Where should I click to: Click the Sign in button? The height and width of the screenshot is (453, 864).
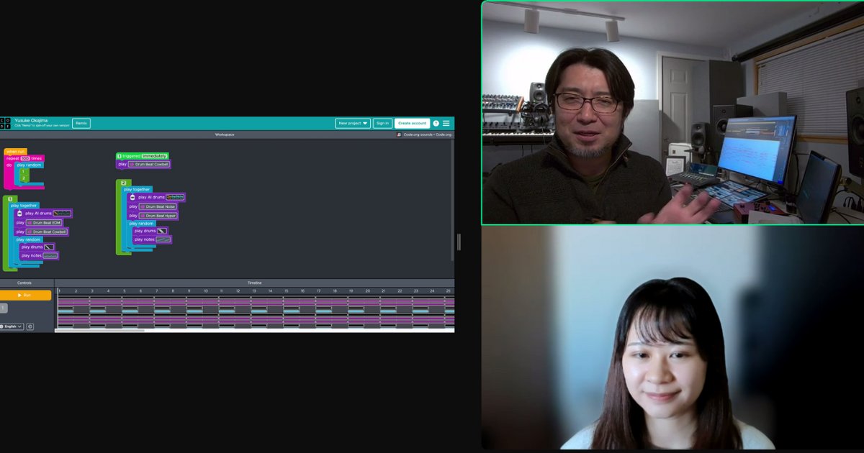coord(382,124)
